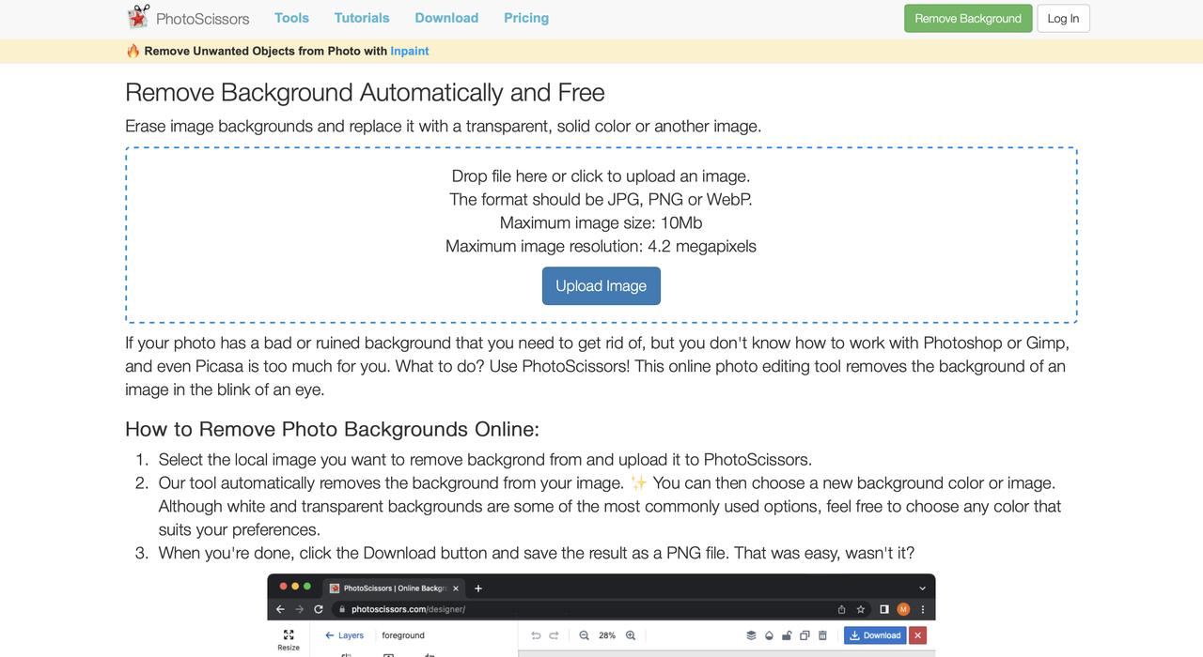Viewport: 1203px width, 657px height.
Task: Click the green Remove Background button
Action: tap(968, 19)
